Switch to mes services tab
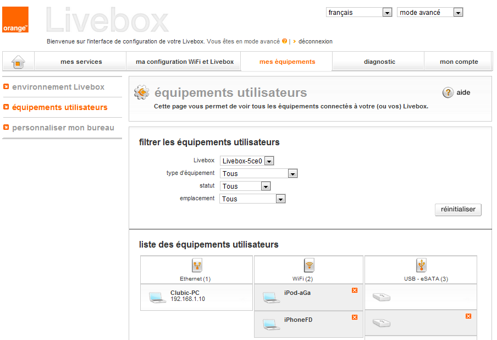This screenshot has height=340, width=497. 81,62
